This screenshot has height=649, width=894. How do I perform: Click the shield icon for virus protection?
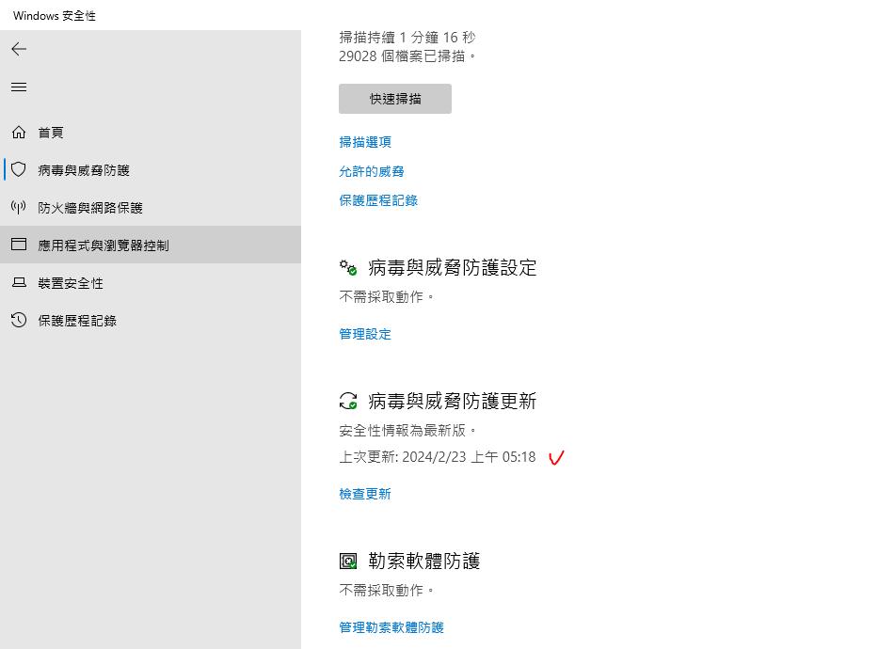click(x=19, y=170)
